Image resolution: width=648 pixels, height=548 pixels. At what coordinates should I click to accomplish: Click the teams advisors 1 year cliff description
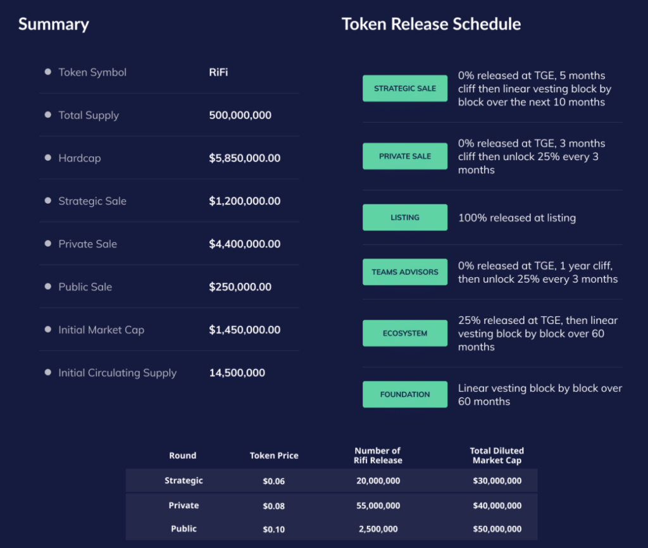pos(538,272)
